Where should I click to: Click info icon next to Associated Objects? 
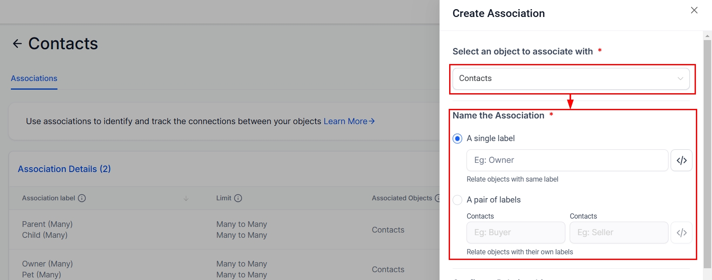(x=437, y=198)
